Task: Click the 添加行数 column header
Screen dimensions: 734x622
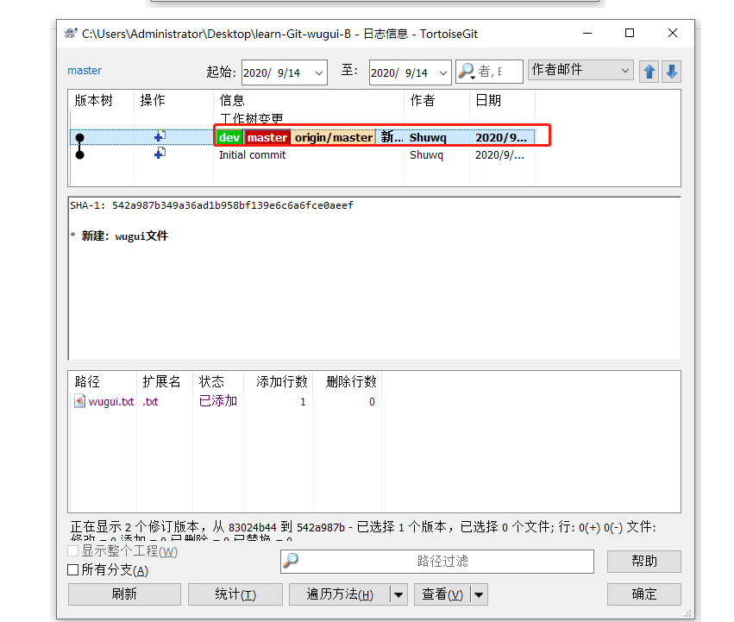Action: pyautogui.click(x=278, y=381)
